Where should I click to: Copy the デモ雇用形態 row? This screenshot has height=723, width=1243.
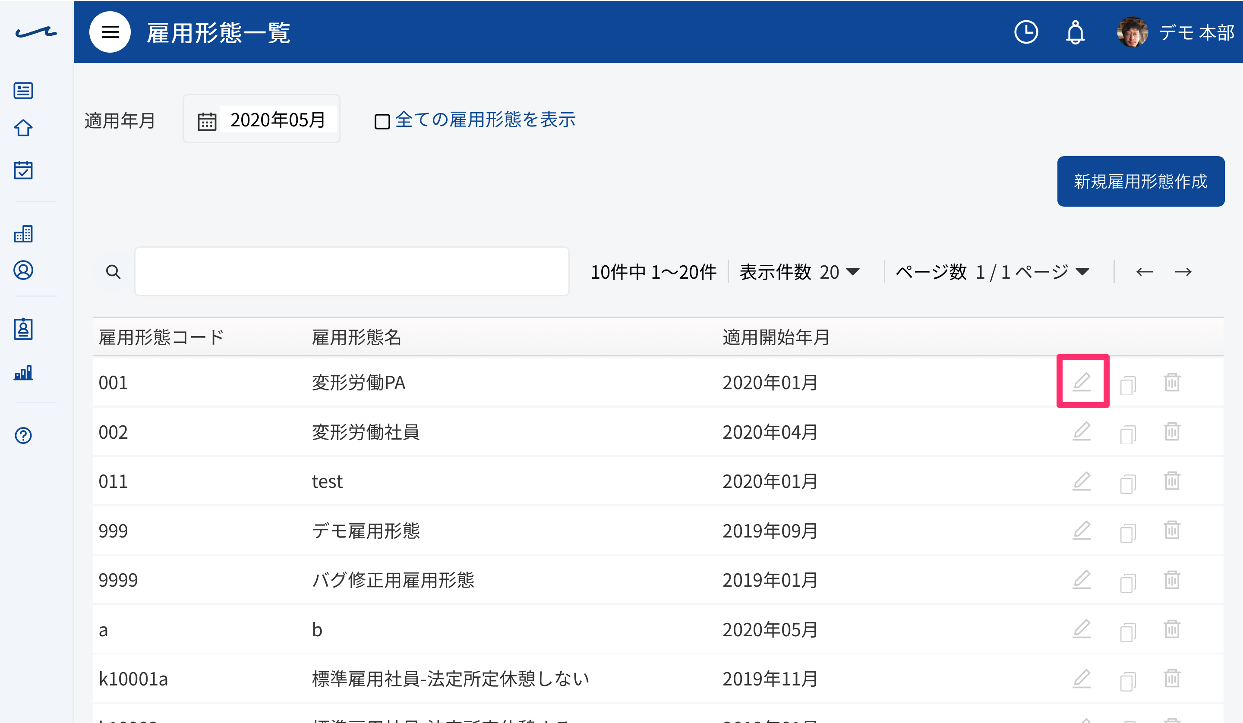pos(1128,533)
